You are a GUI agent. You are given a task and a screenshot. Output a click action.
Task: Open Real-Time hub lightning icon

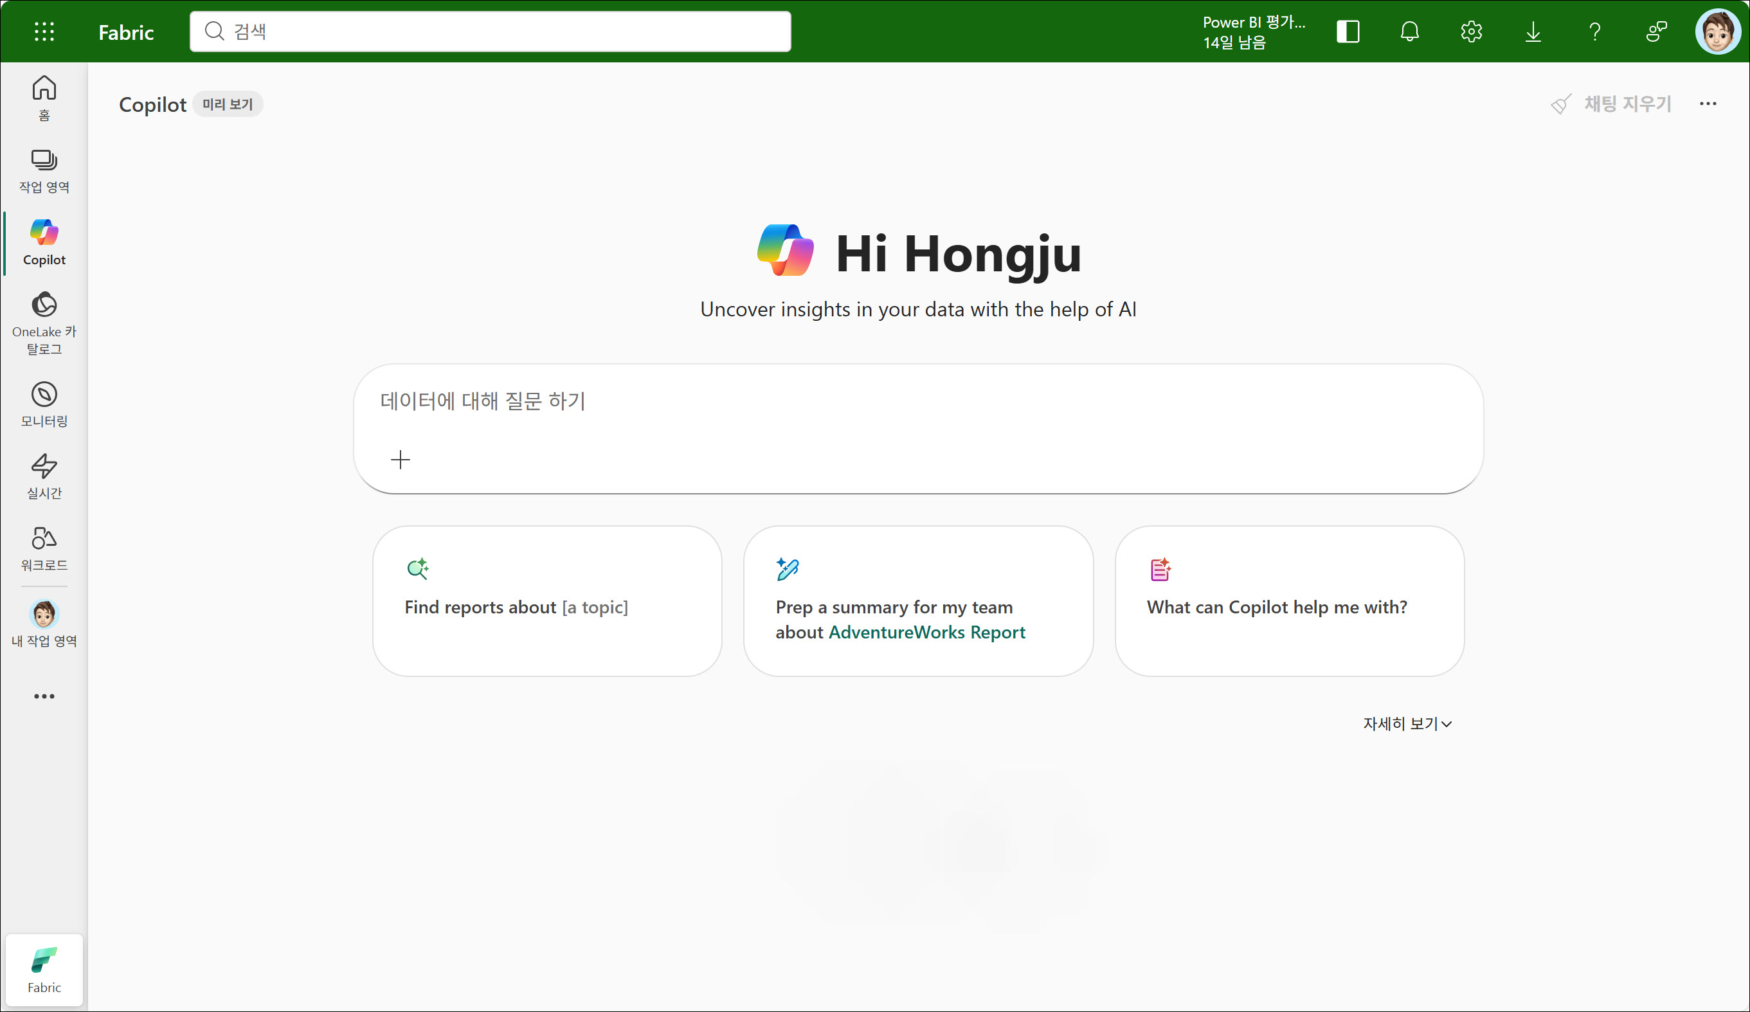(44, 476)
